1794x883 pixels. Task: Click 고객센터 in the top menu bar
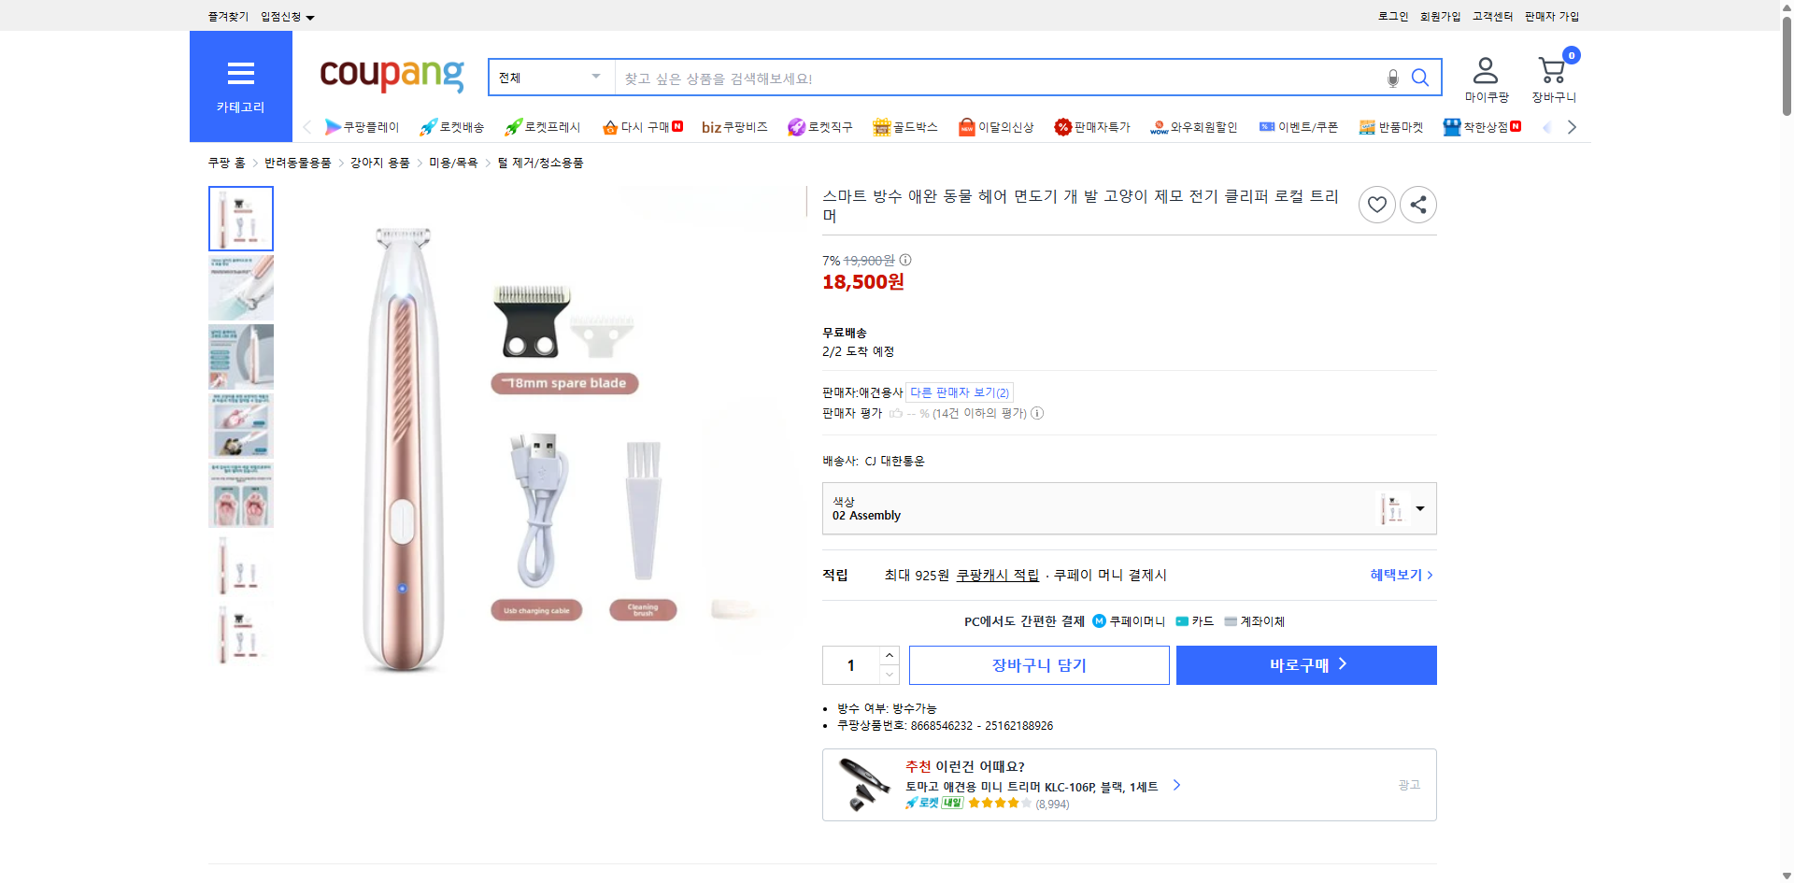(x=1491, y=16)
